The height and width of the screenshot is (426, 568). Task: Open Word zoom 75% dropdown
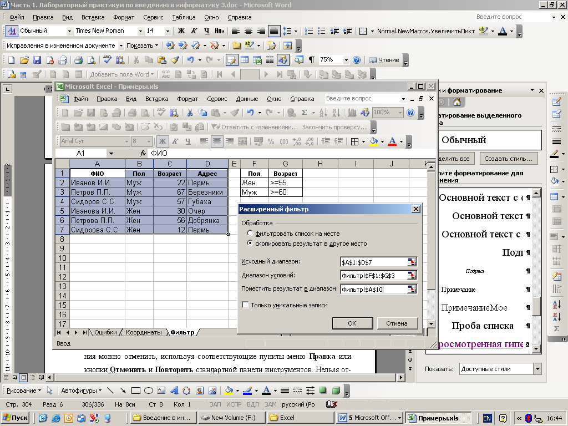(x=346, y=60)
